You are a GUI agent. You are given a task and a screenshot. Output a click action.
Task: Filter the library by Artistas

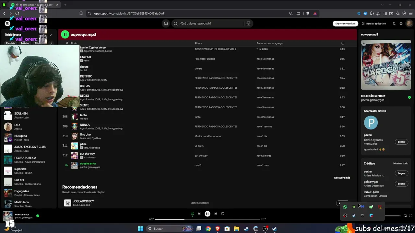point(25,43)
